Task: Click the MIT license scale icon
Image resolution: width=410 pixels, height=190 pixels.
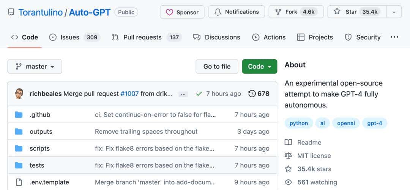Action: (x=289, y=156)
